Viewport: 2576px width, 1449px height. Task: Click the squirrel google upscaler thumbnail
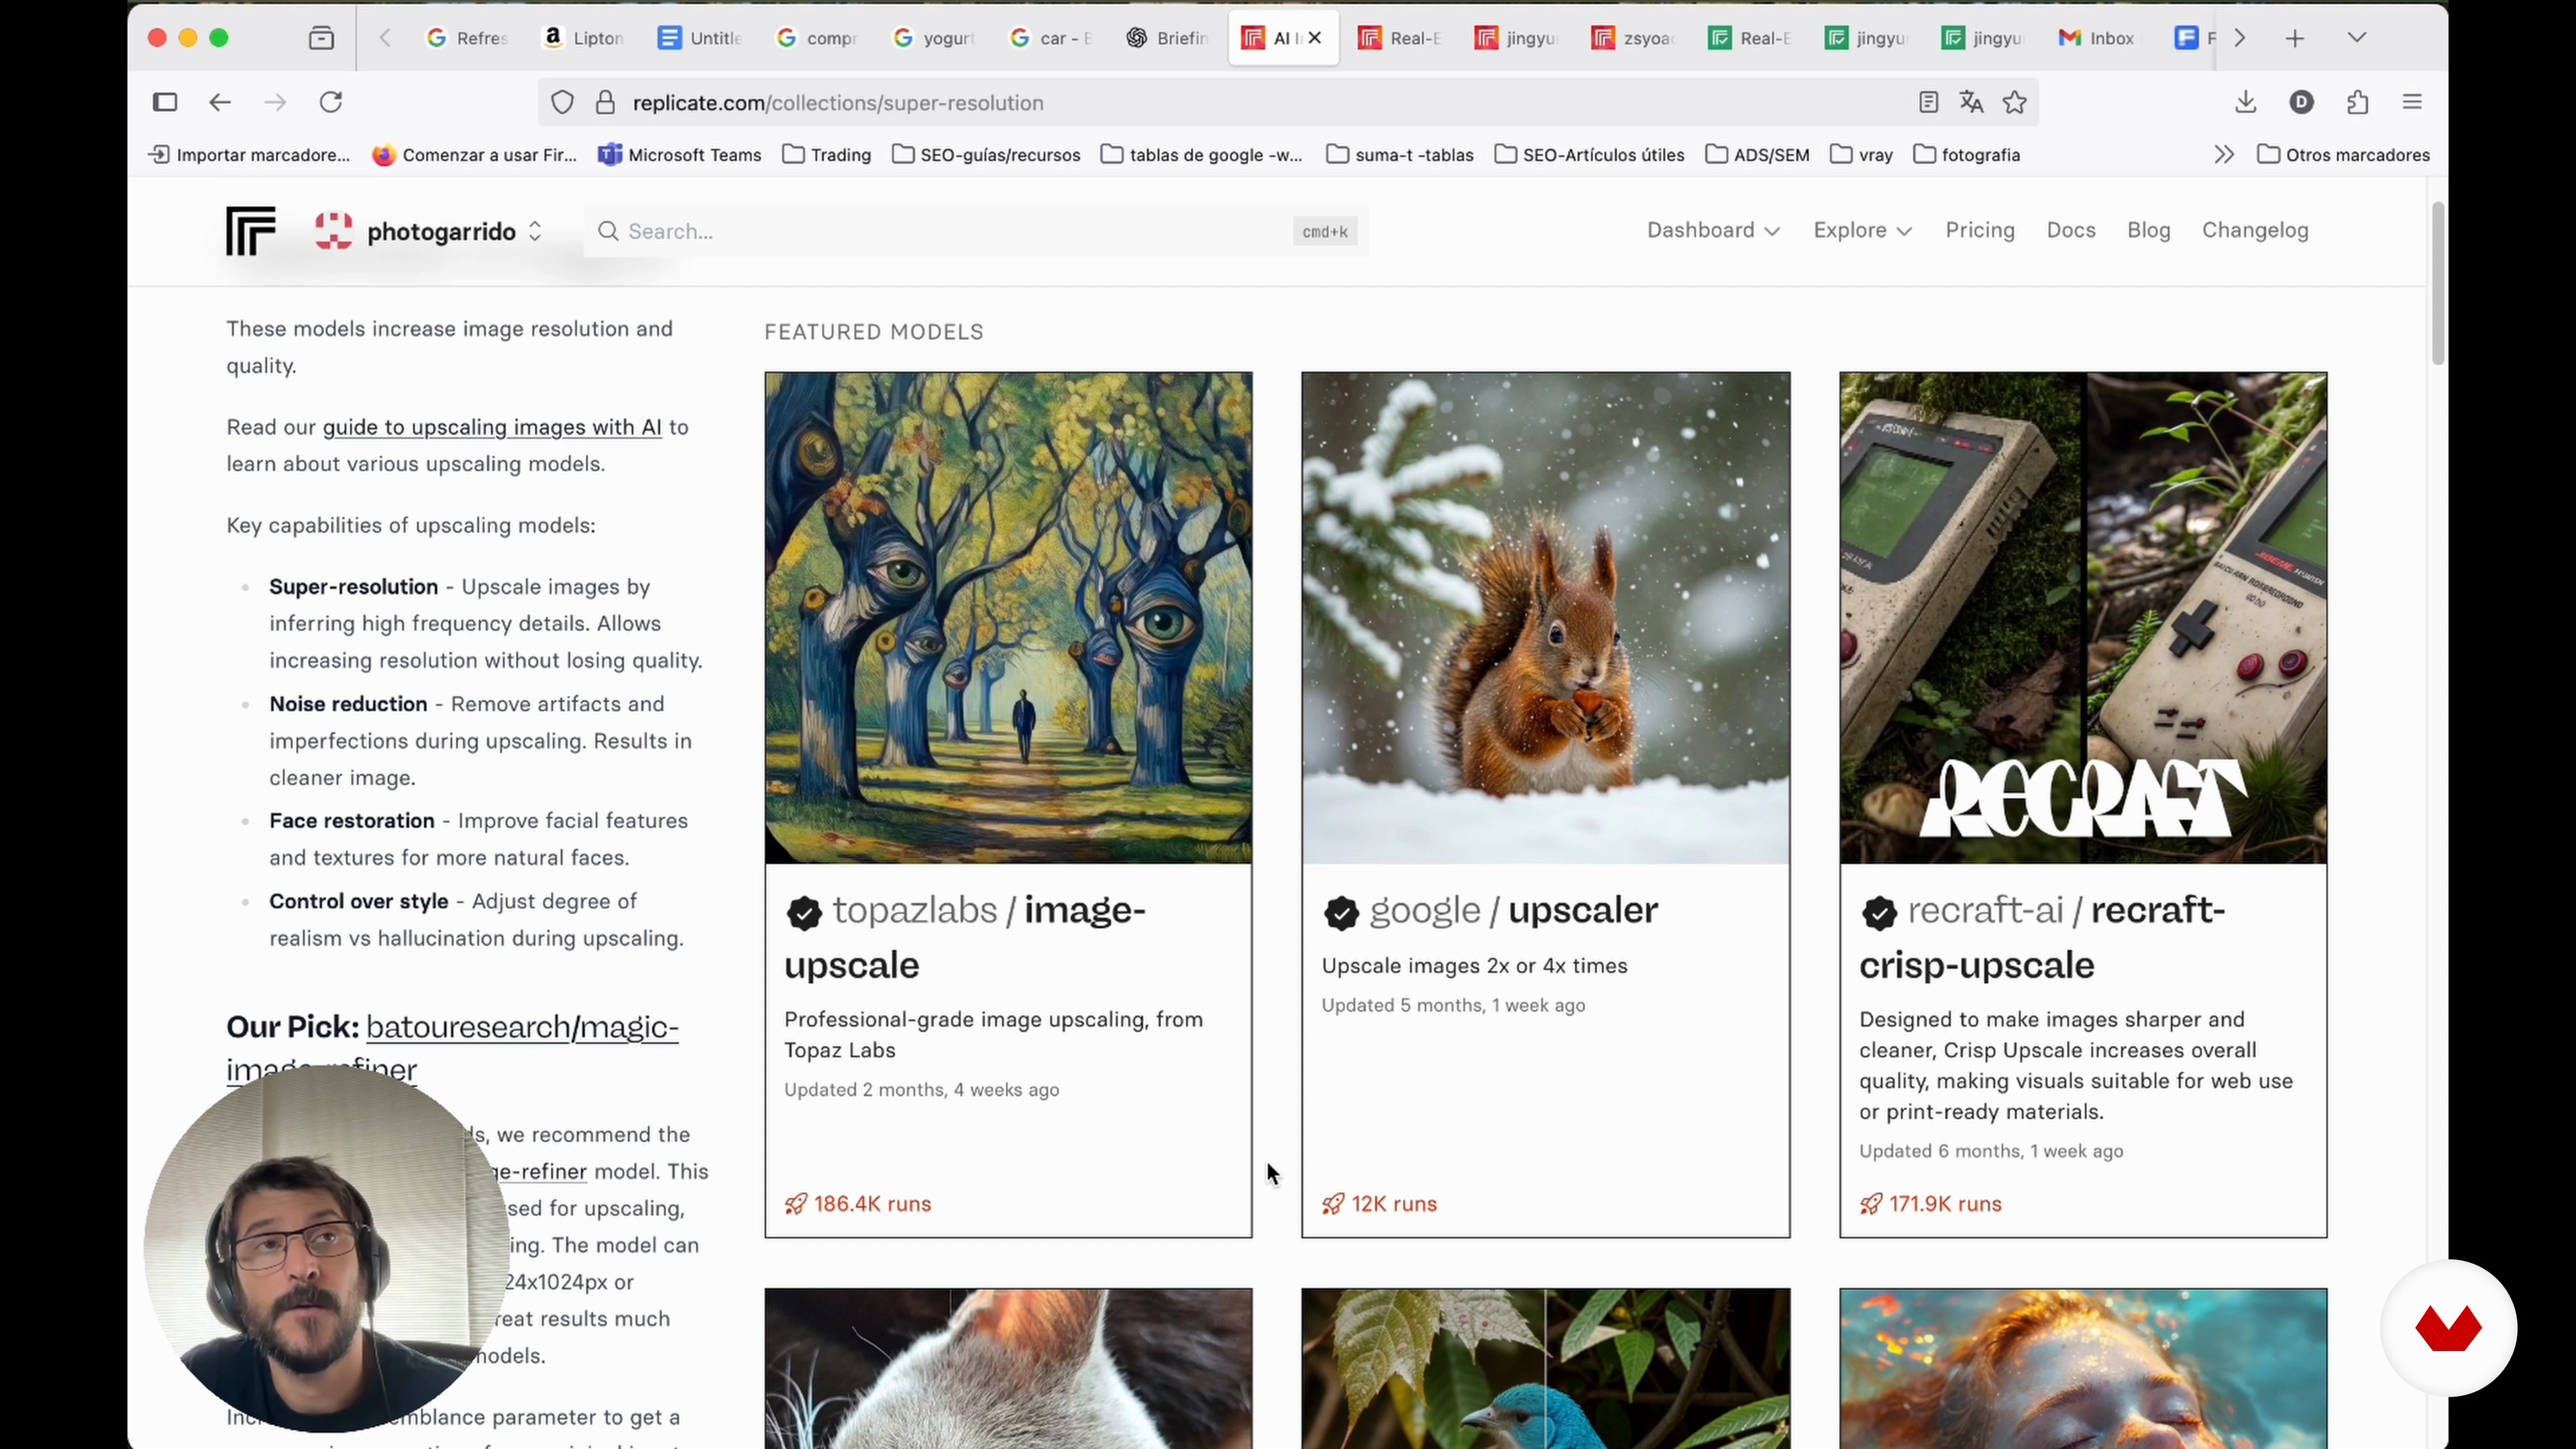tap(1545, 617)
